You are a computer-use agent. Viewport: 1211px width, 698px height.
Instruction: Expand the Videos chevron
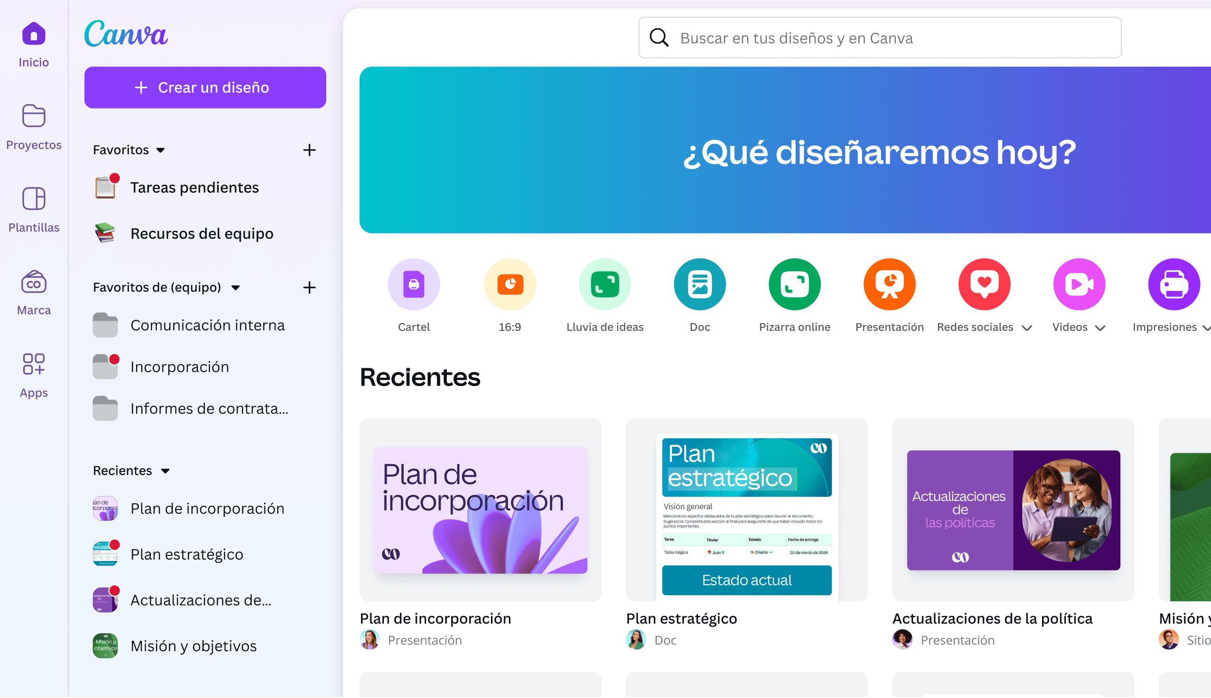tap(1101, 328)
